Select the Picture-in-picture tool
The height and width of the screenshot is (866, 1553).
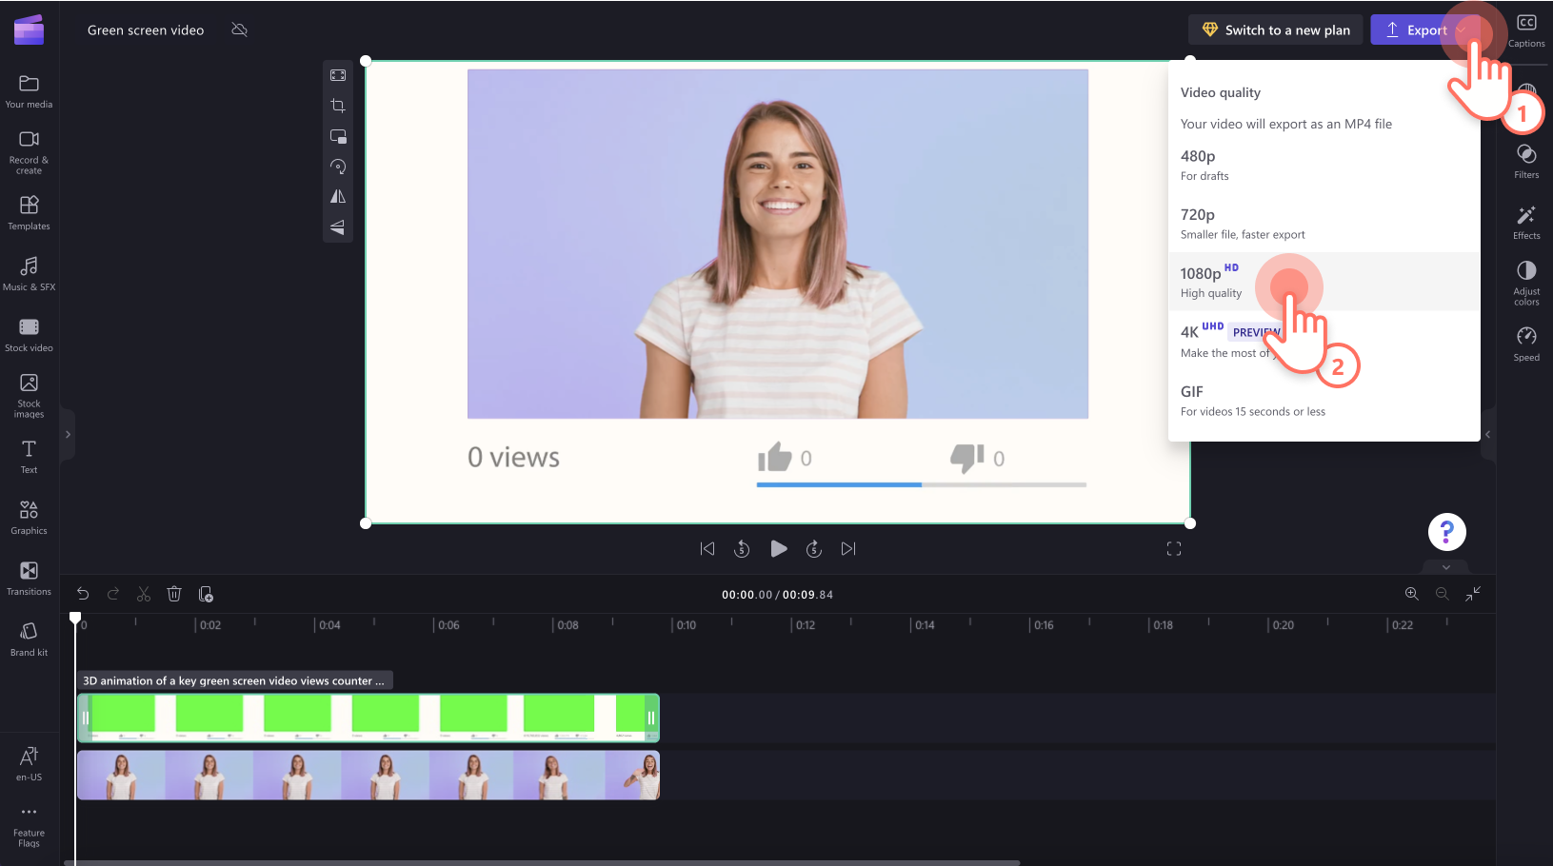(x=338, y=136)
